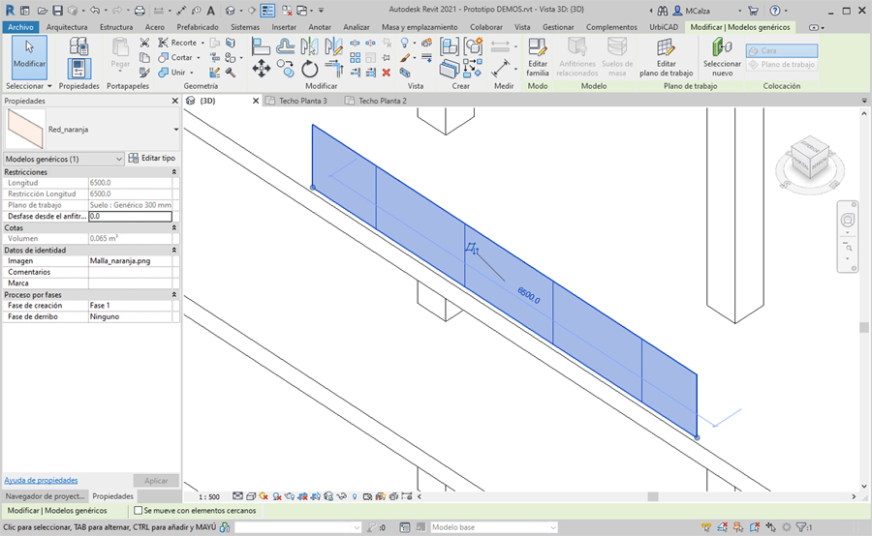Open the Red_naranja type selector dropdown
The image size is (872, 536).
point(175,129)
